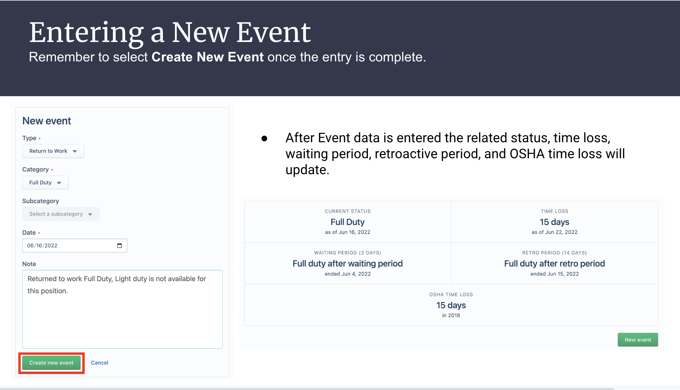Click the OSHA Time Loss card
The image size is (680, 390).
point(451,305)
